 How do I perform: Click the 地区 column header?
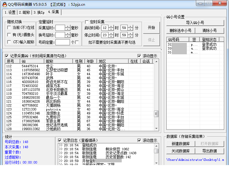[113, 61]
